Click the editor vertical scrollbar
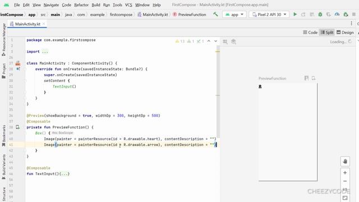Image resolution: width=359 pixels, height=202 pixels. pos(218,91)
